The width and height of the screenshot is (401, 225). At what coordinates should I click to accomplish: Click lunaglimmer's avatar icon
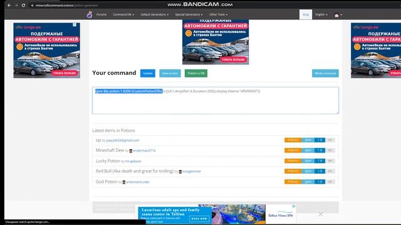tap(180, 172)
